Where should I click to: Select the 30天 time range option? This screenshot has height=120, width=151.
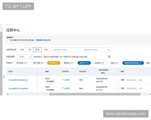[x=46, y=50]
